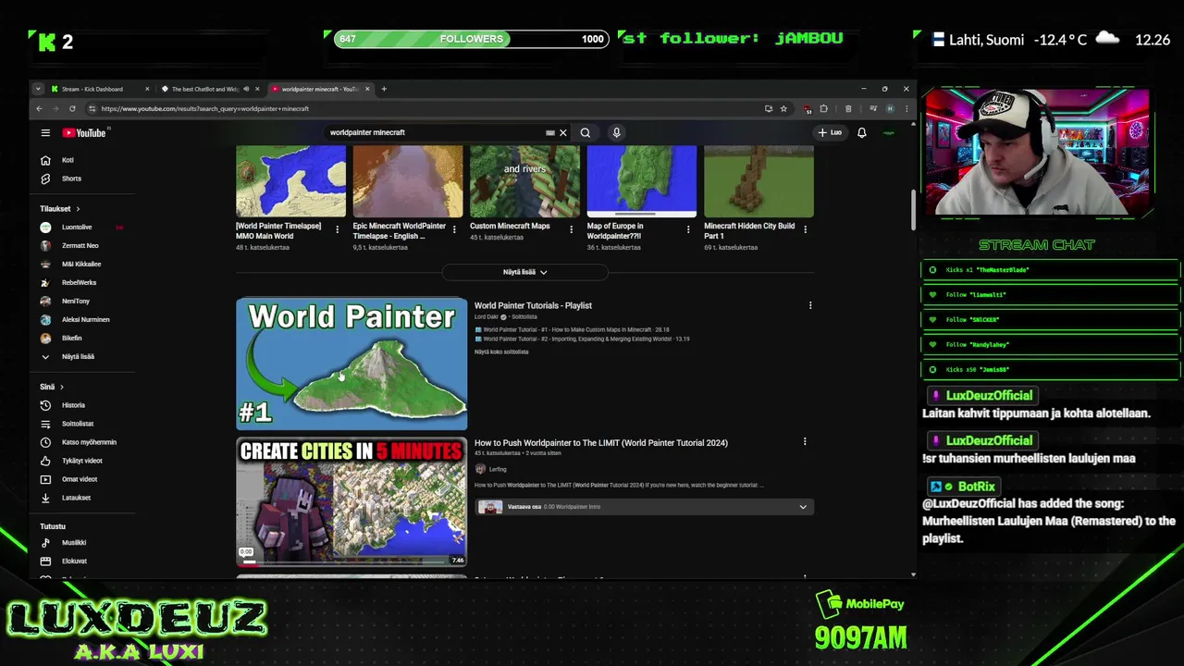Click the Tykätyt videot thumbs-up icon
The width and height of the screenshot is (1184, 666).
pos(45,461)
